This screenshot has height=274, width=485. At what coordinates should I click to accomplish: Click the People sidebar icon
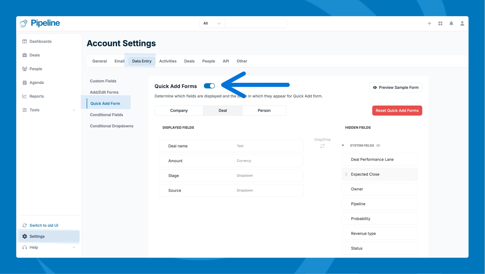pos(25,69)
